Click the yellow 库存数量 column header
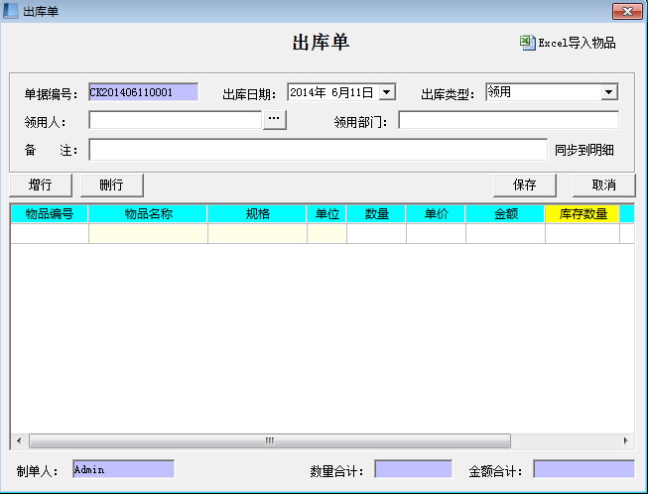This screenshot has width=648, height=494. 583,214
